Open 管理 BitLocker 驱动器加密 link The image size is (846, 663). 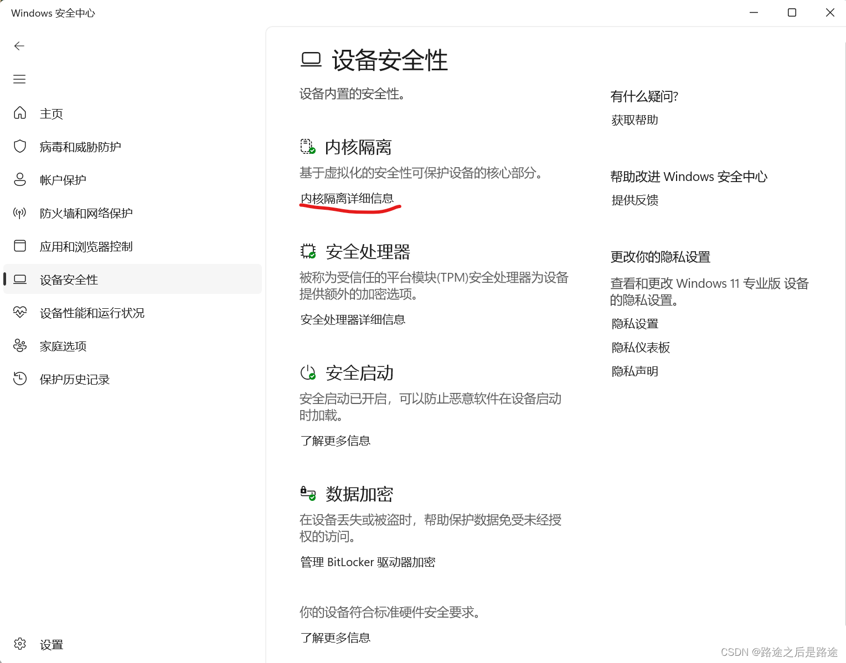(368, 562)
